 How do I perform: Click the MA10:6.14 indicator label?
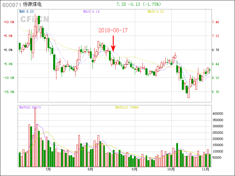(91, 11)
